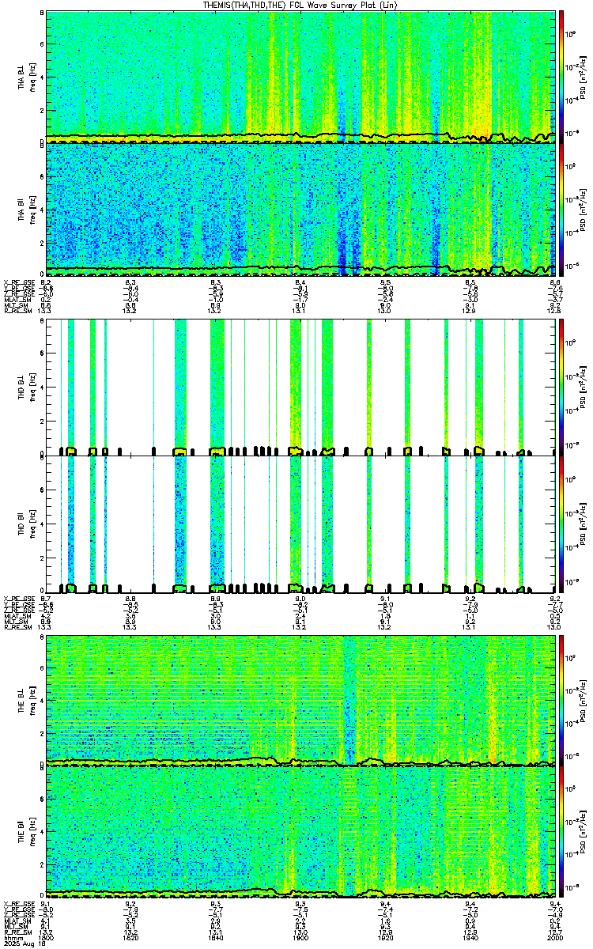Screen dimensions: 593x949
Task: Select the THA B-parallel PSD color bar
Action: [562, 209]
